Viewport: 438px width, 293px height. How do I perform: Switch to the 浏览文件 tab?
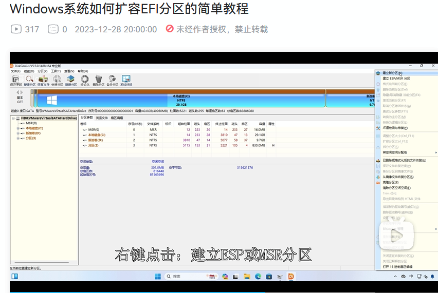(102, 118)
